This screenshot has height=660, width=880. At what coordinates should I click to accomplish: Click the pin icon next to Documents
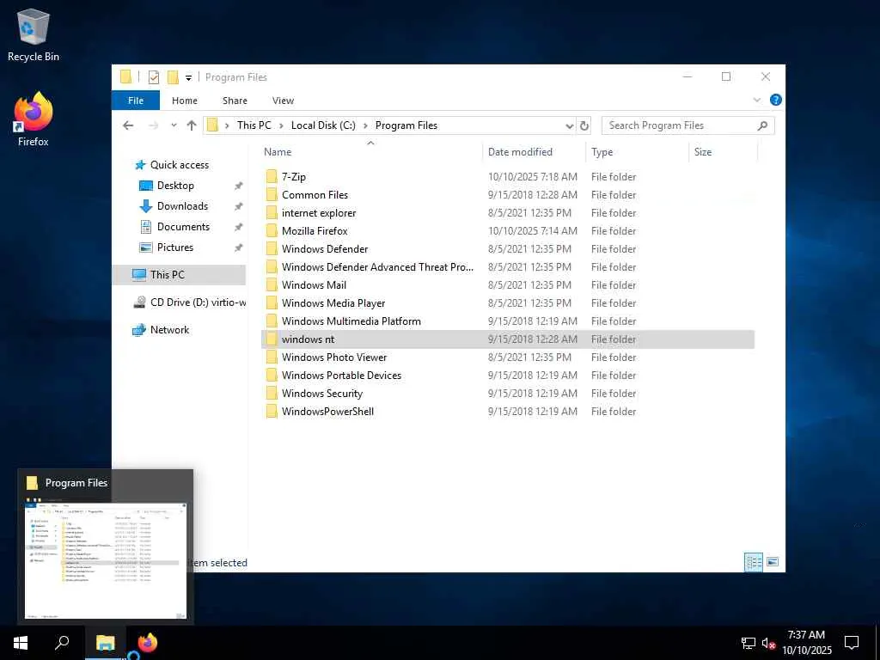[238, 227]
